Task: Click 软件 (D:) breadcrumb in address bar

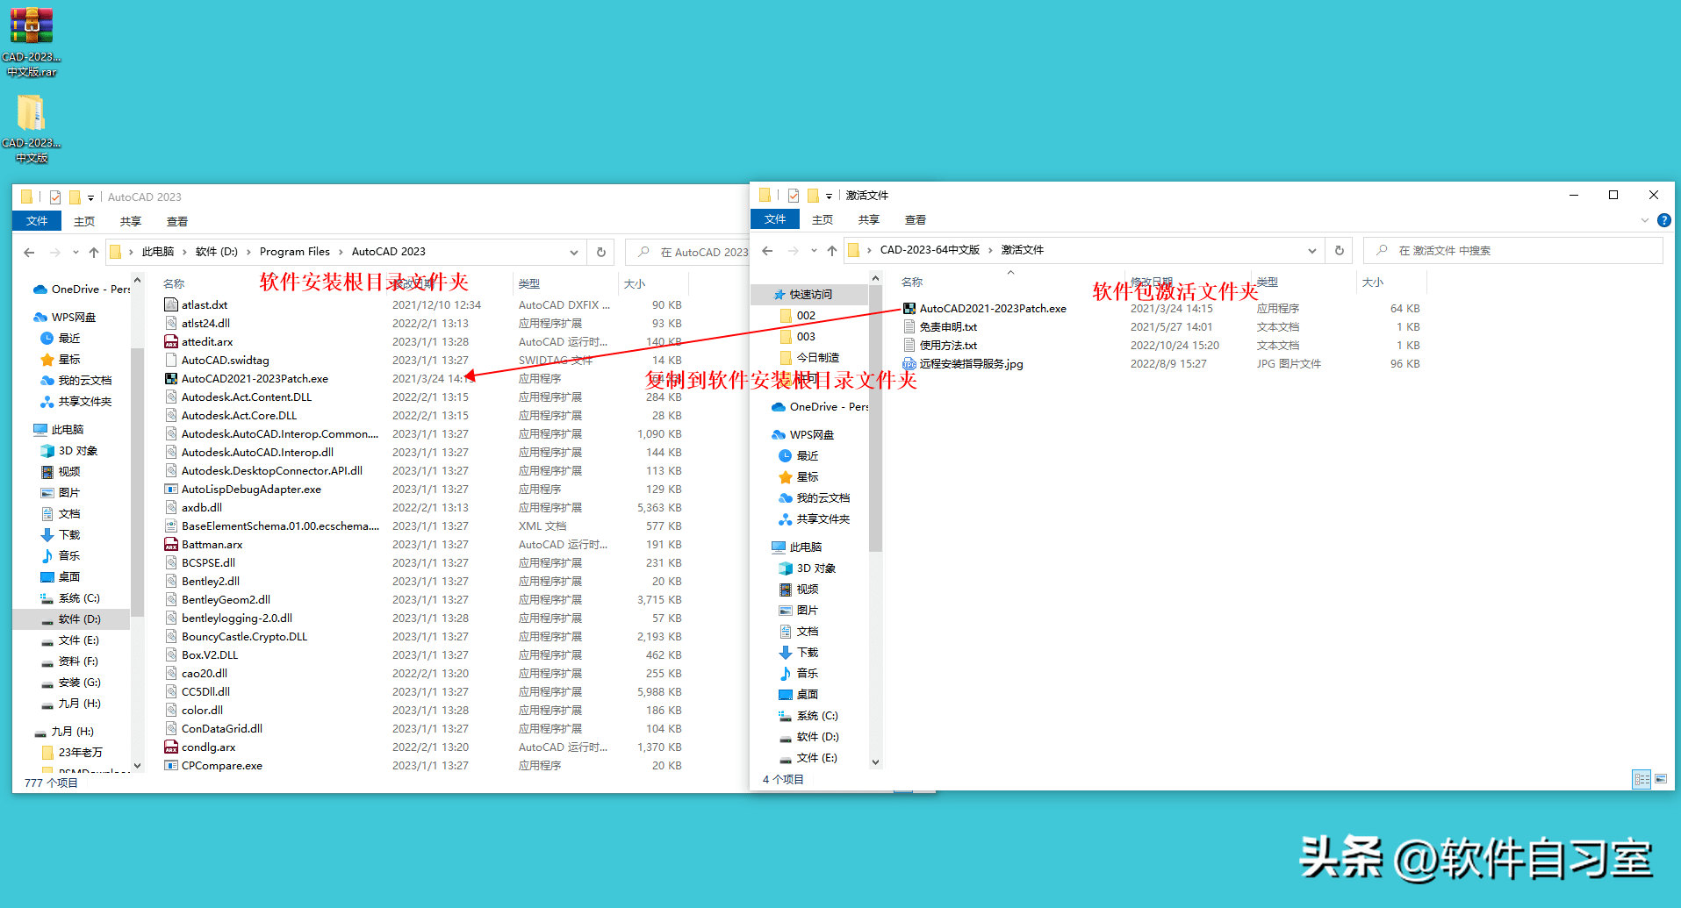Action: (x=217, y=252)
